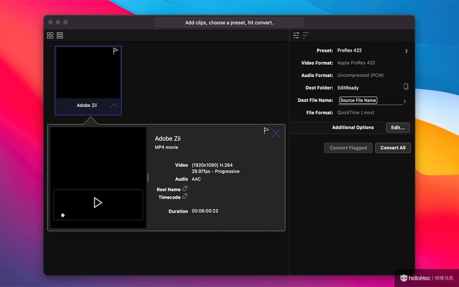The image size is (459, 287).
Task: Click the QuickTime (.mov) file format value
Action: tap(356, 113)
